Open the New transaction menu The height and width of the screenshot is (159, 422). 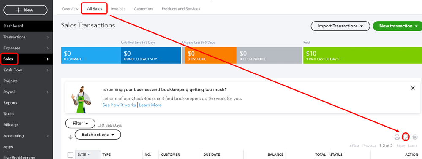398,26
